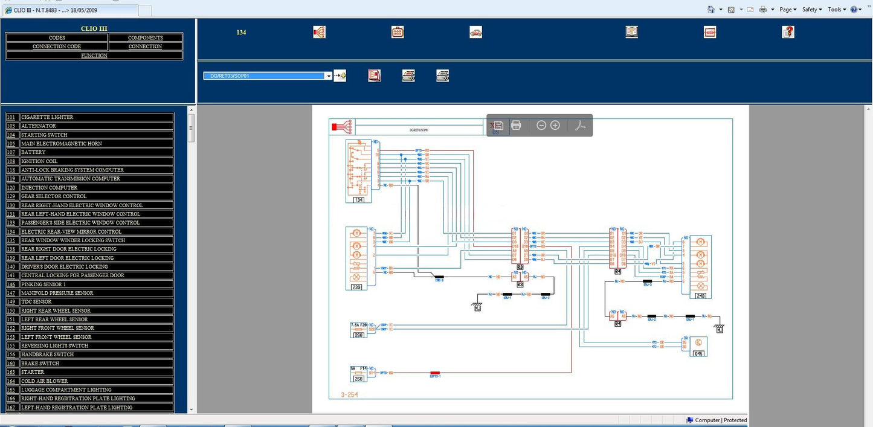Click the connector icon in top bar
Image resolution: width=873 pixels, height=427 pixels.
pyautogui.click(x=397, y=32)
